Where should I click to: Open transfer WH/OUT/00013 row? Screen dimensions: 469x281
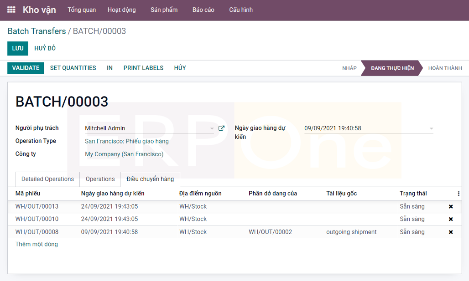coord(234,206)
